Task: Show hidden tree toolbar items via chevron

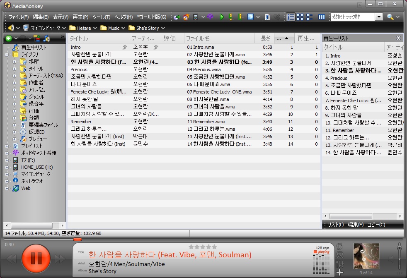Action: pos(62,37)
